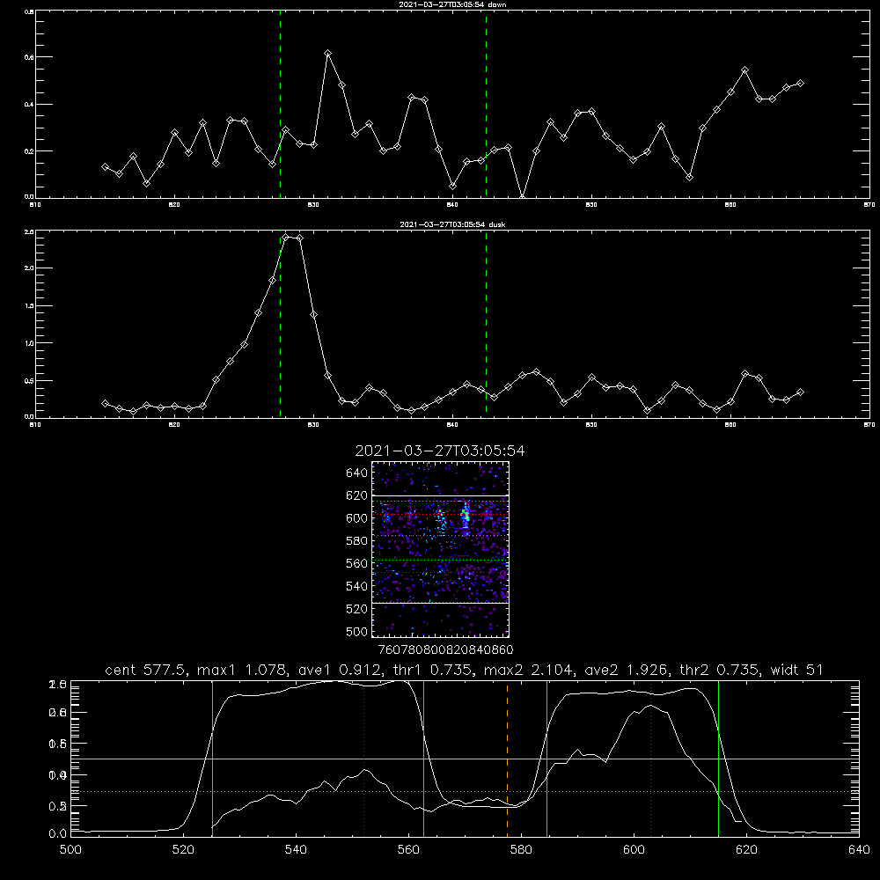Click the dawn plot minimum point touching zero
This screenshot has height=880, width=880.
click(x=523, y=197)
